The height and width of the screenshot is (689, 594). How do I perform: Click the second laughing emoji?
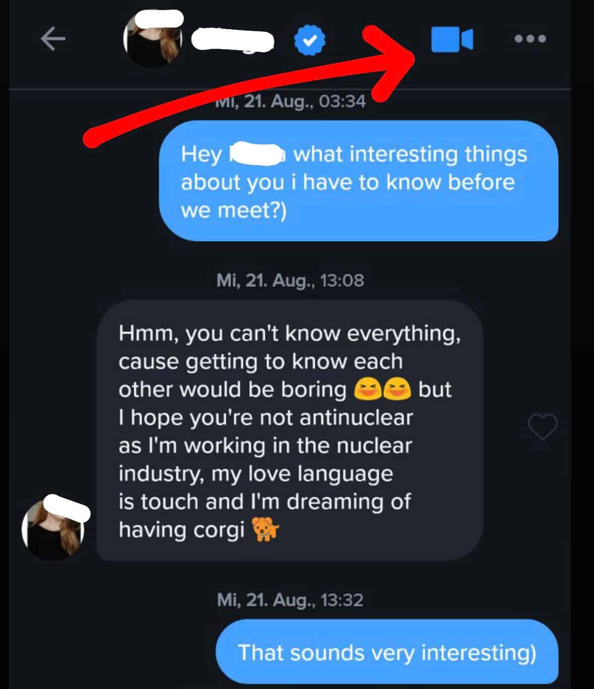click(x=397, y=390)
